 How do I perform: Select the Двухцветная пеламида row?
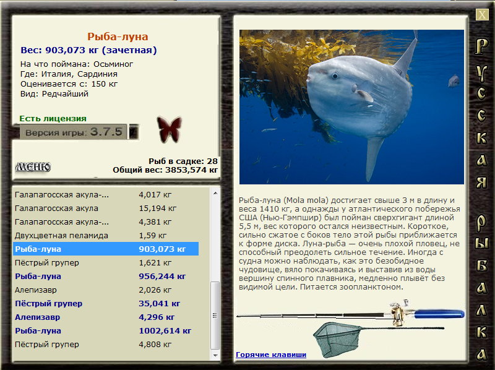tap(106, 236)
